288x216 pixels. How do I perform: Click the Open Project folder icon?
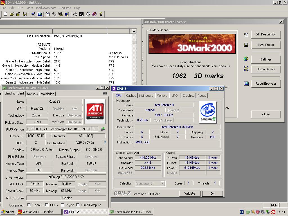(x=12, y=14)
